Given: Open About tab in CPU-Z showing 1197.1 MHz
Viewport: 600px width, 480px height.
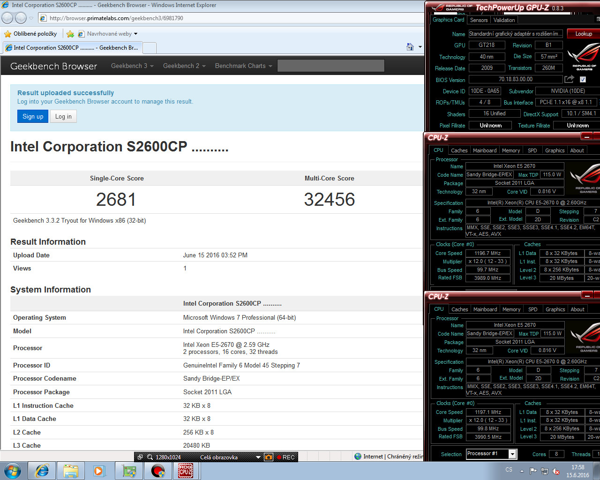Looking at the screenshot, I should click(x=577, y=309).
